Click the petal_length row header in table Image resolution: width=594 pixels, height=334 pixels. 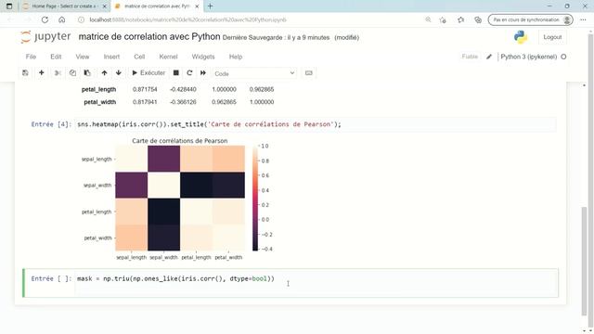pos(98,89)
